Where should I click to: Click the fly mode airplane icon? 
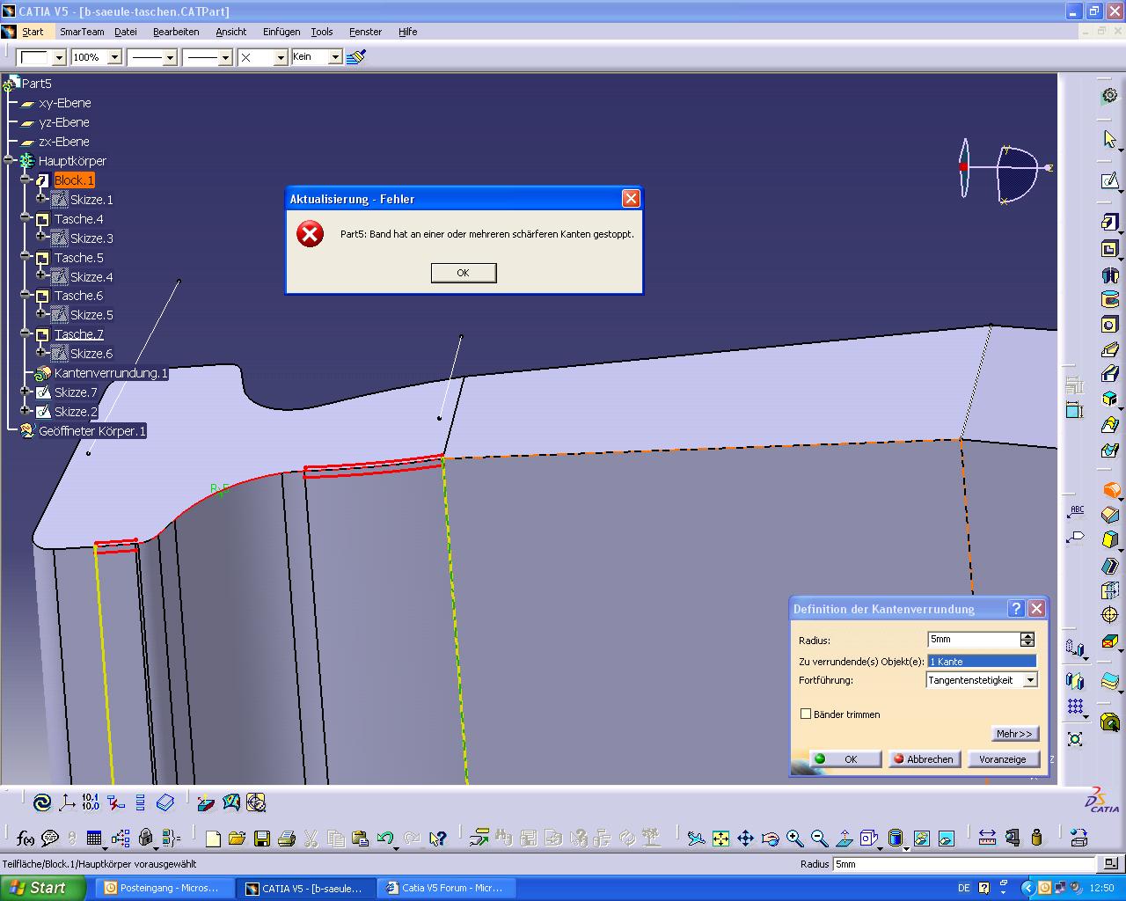(x=696, y=839)
